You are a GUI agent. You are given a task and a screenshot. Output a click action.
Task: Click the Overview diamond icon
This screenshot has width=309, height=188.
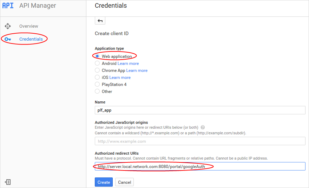(x=8, y=26)
